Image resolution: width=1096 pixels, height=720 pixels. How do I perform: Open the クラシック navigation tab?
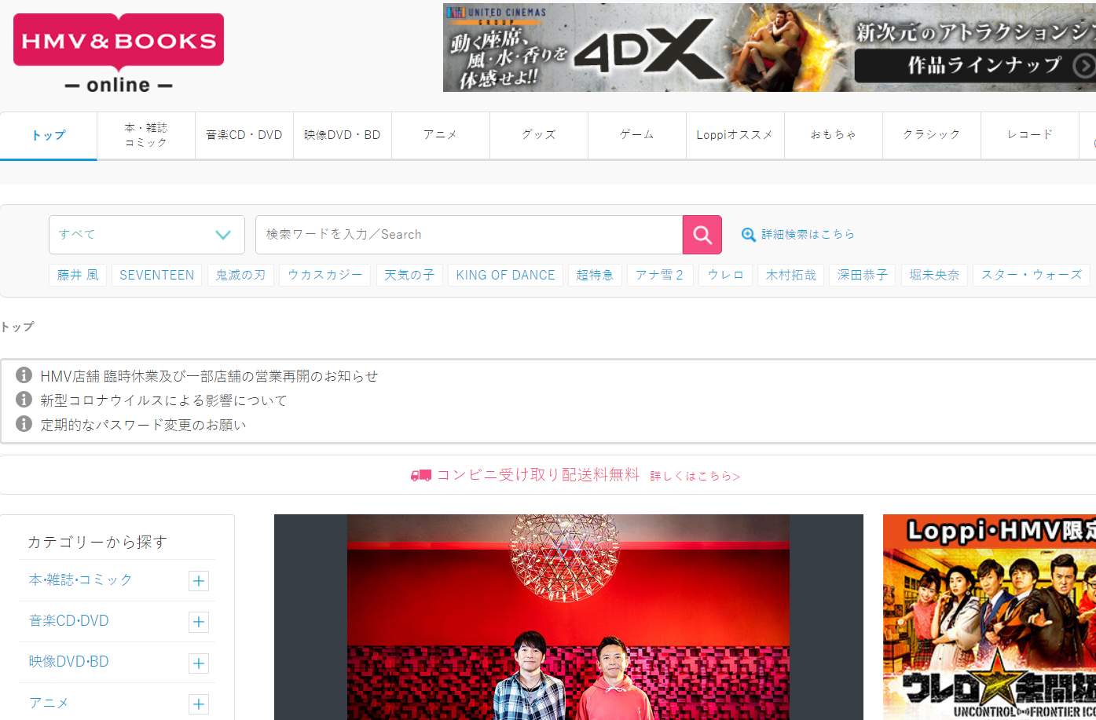[931, 135]
